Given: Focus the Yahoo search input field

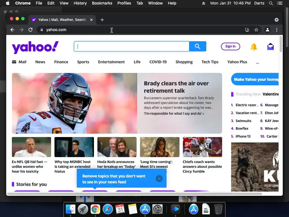Looking at the screenshot, I should [132, 46].
